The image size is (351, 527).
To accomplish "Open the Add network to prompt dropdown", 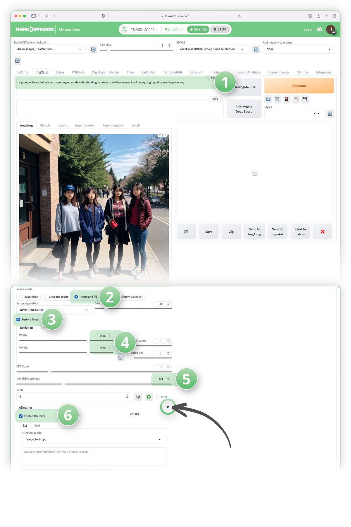I will coord(299,49).
